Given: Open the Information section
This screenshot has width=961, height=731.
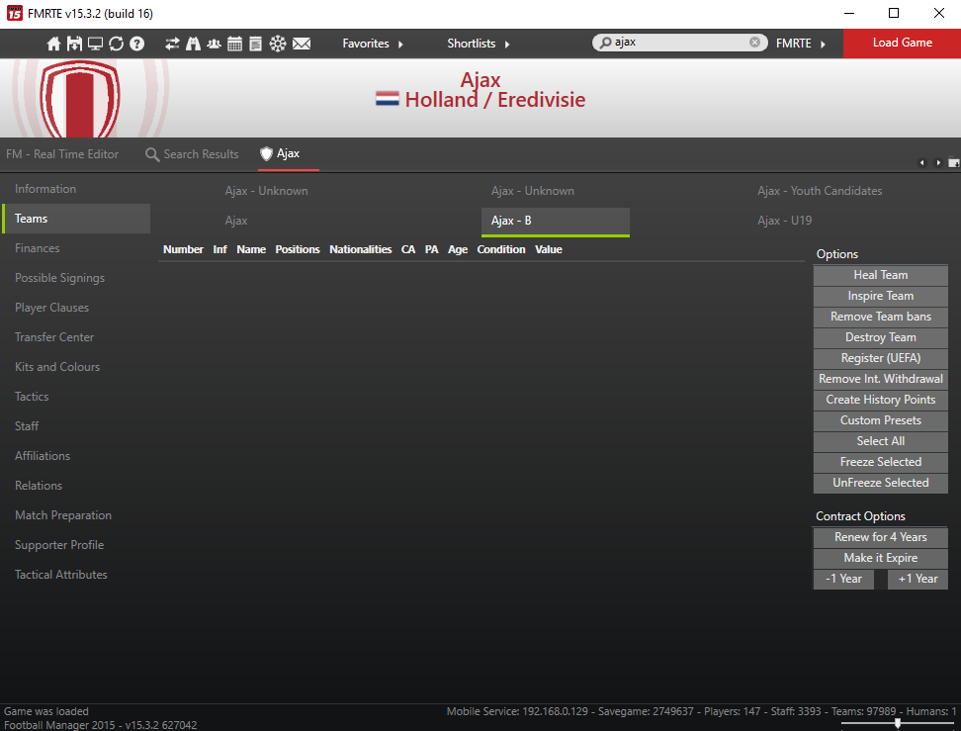Looking at the screenshot, I should (76, 189).
